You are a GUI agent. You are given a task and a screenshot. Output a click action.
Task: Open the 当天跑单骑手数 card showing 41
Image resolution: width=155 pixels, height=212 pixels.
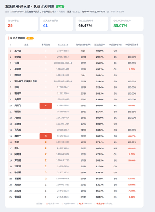point(56,24)
